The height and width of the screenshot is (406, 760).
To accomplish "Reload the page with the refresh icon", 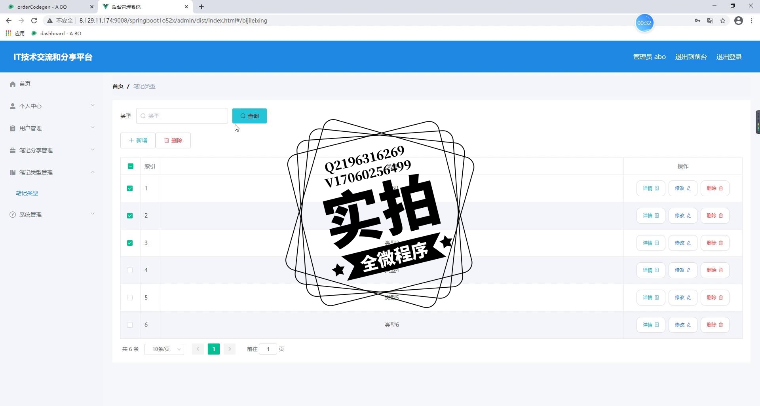I will tap(34, 21).
